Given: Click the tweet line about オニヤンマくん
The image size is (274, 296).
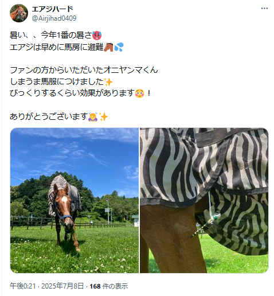Looking at the screenshot, I should tap(84, 70).
